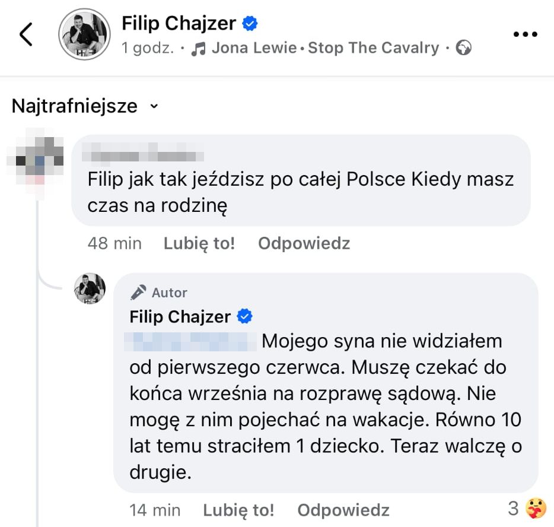Open Filip Chajzer's avatar beside the reply

(90, 289)
